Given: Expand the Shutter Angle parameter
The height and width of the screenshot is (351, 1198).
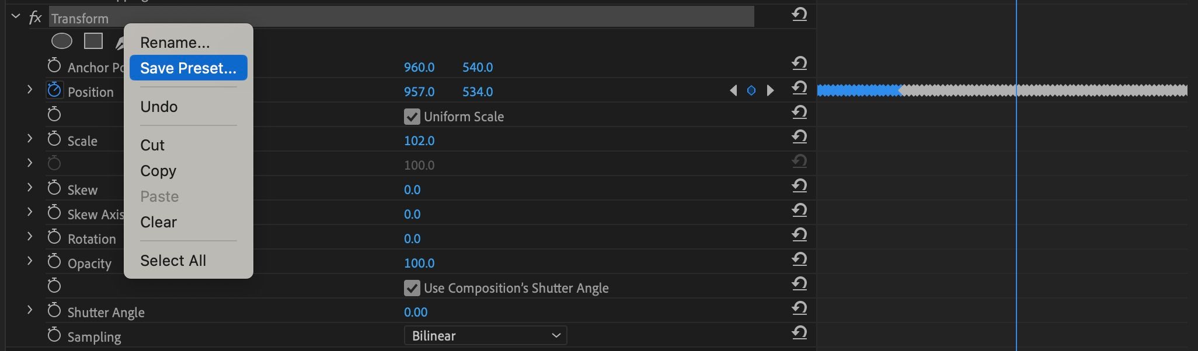Looking at the screenshot, I should 30,310.
